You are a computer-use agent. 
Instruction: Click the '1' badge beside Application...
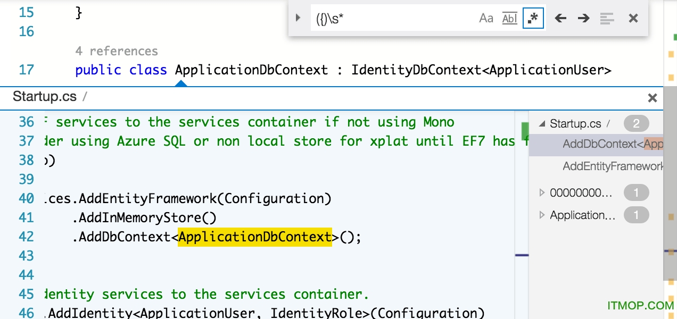(x=635, y=215)
